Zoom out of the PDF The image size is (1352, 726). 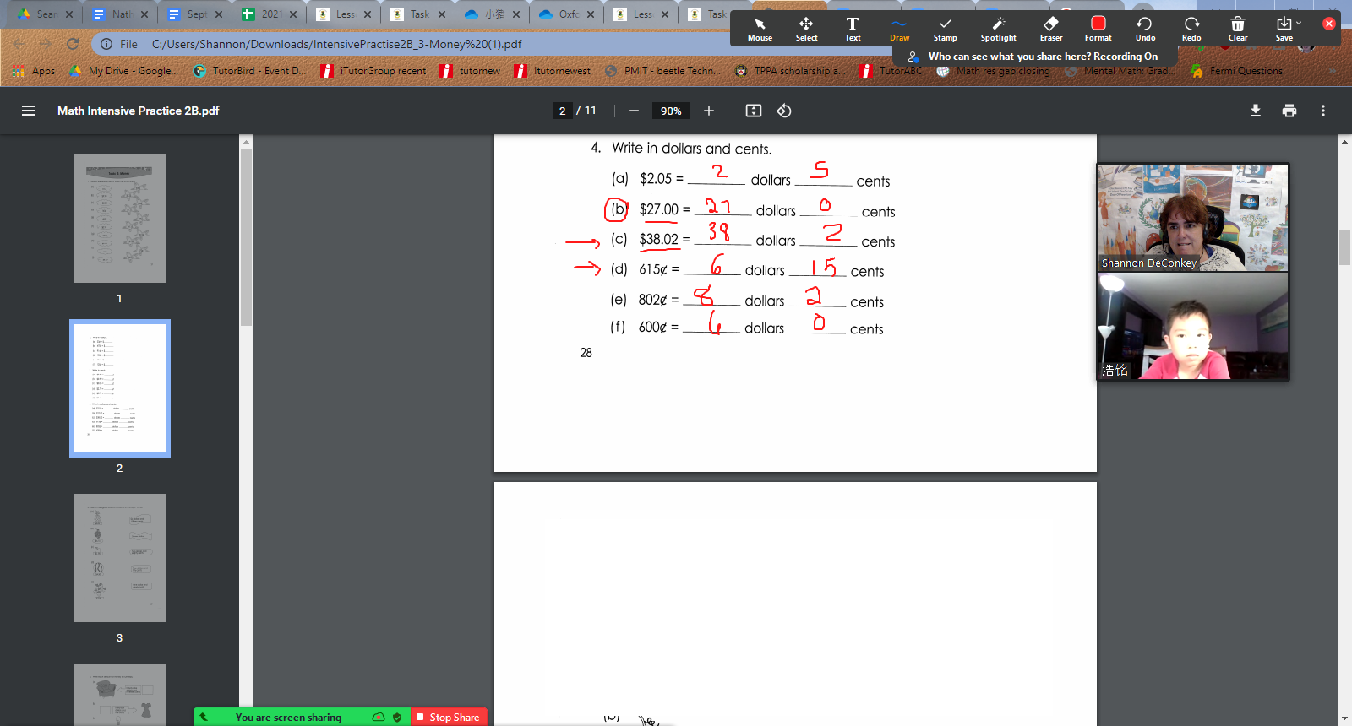tap(634, 111)
